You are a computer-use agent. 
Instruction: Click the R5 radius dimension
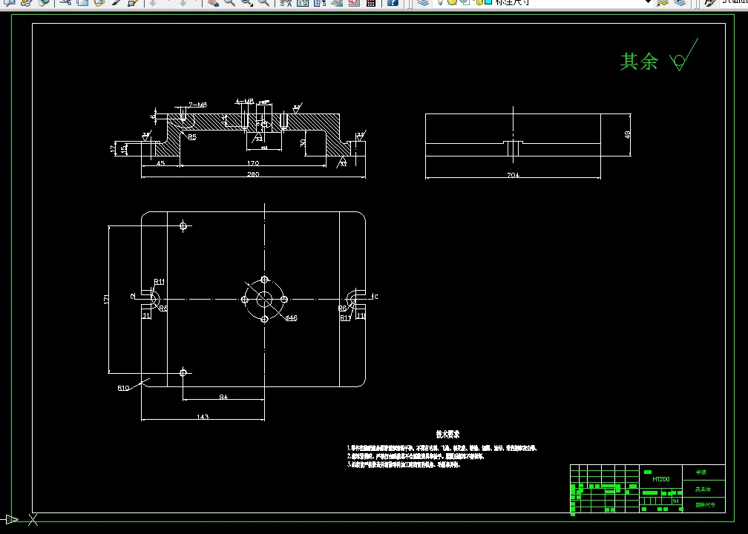coord(191,136)
